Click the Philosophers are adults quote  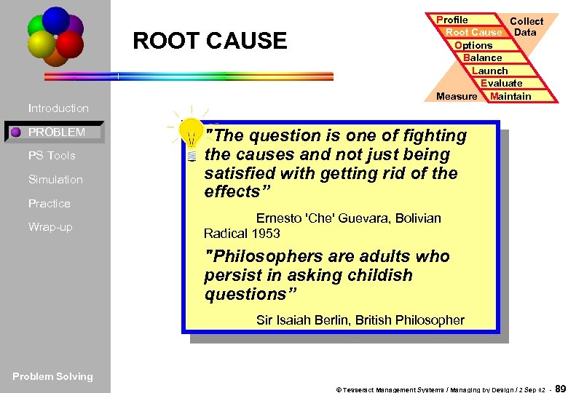tap(327, 275)
